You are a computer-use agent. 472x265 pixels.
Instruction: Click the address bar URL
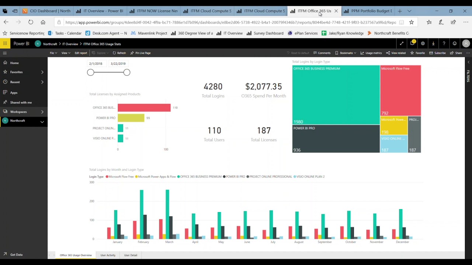tap(230, 22)
